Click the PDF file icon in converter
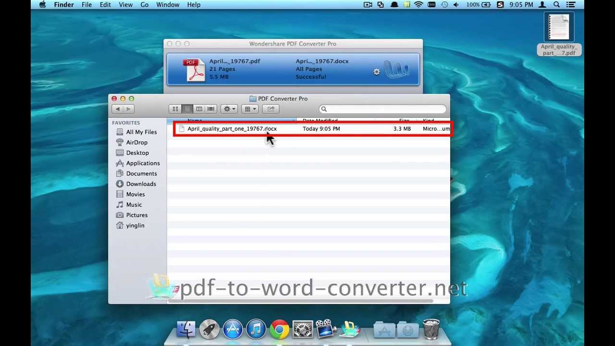This screenshot has height=346, width=615. 195,70
